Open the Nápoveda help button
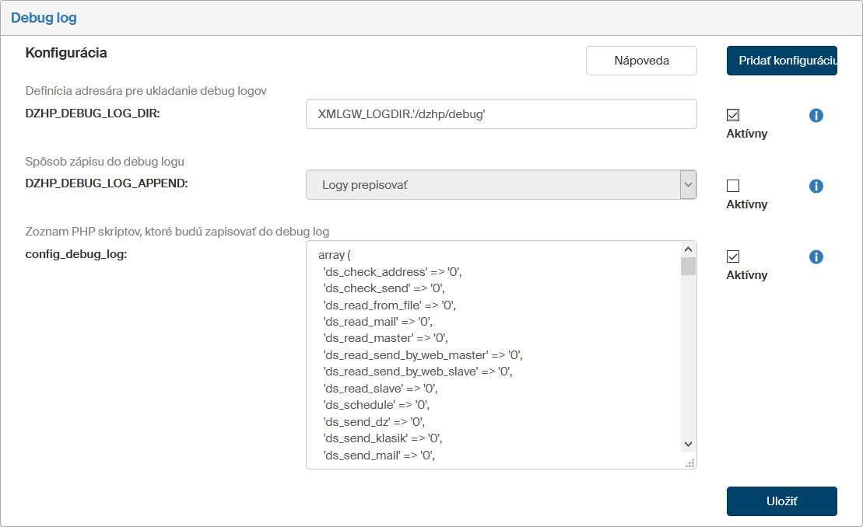 point(641,61)
